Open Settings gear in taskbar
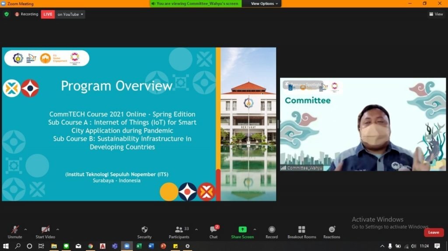Image resolution: width=448 pixels, height=251 pixels. coord(187,246)
